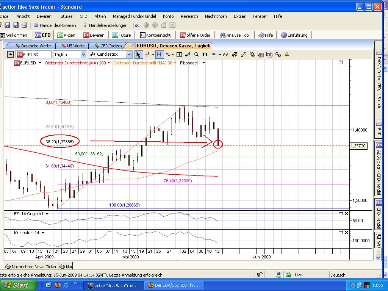Open the Analyse Tool
Image resolution: width=388 pixels, height=291 pixels.
coord(235,34)
